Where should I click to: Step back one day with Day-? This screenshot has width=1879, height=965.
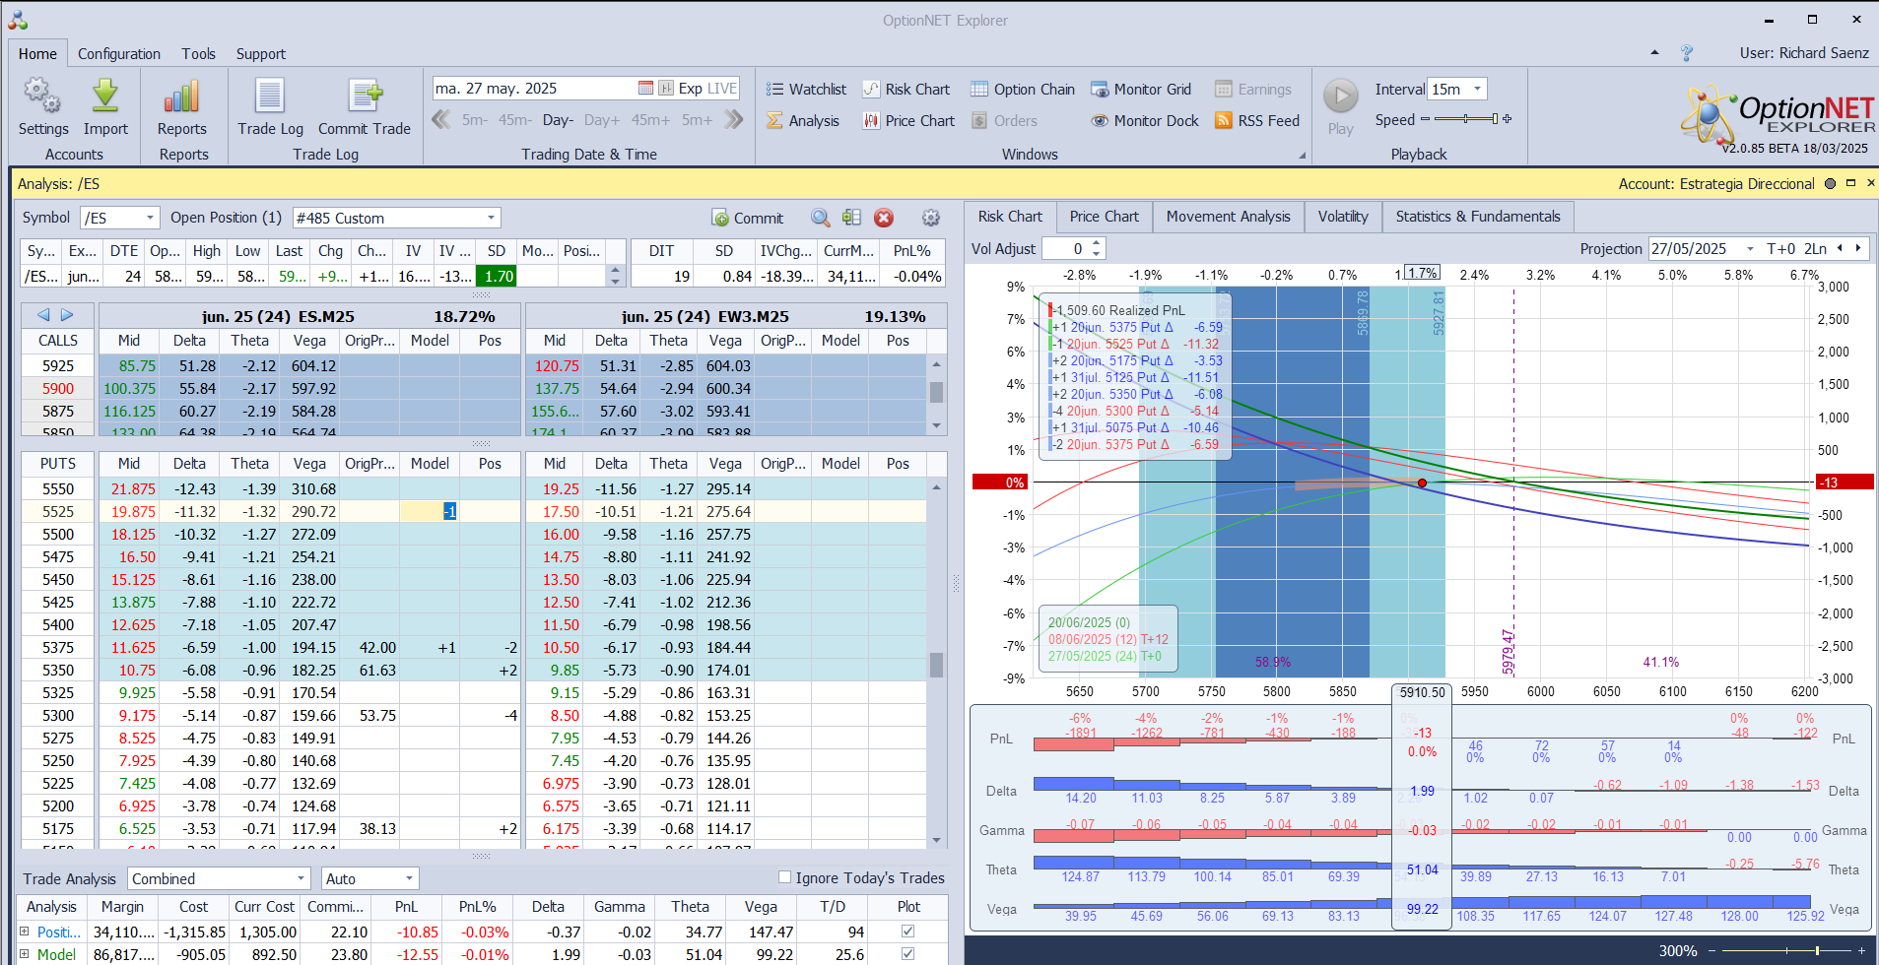[x=558, y=120]
